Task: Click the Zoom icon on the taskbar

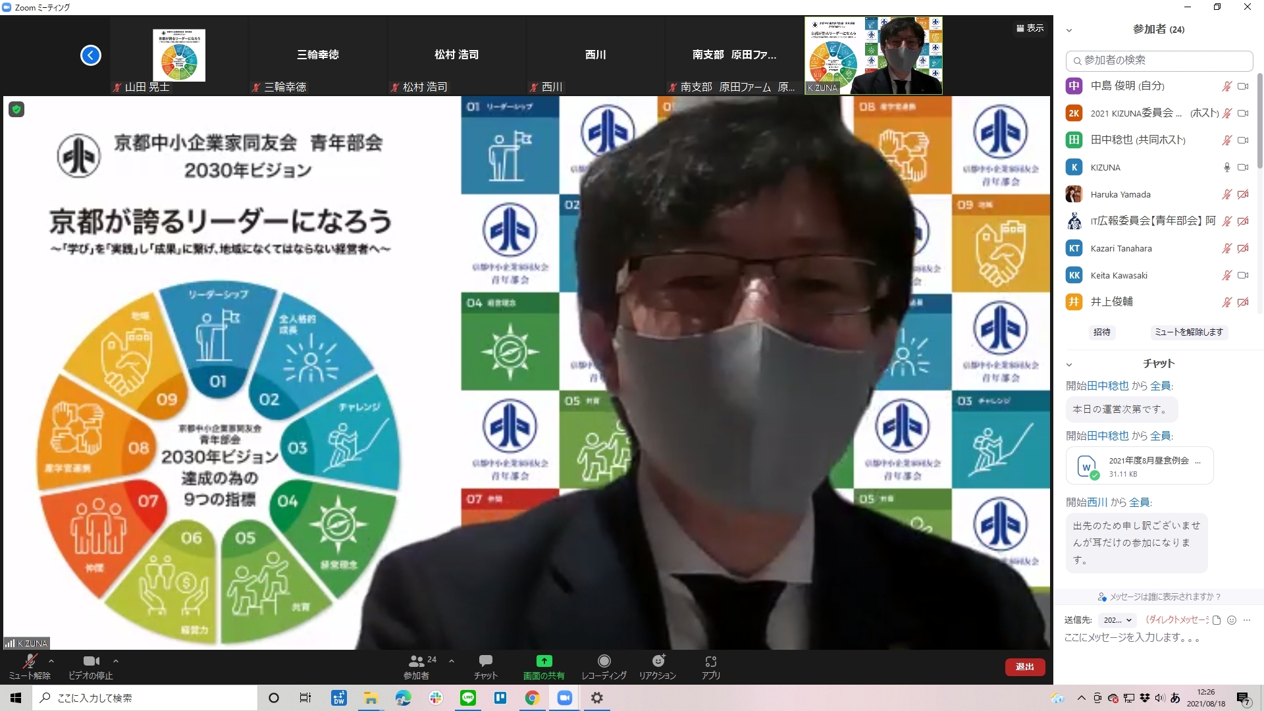Action: pos(564,698)
